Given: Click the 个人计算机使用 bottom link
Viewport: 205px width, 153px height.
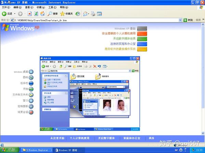Looking at the screenshot, I should pyautogui.click(x=80, y=138).
